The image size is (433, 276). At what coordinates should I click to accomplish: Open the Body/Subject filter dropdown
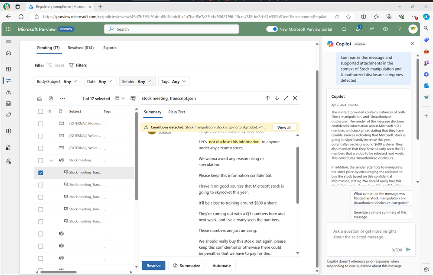pos(57,81)
